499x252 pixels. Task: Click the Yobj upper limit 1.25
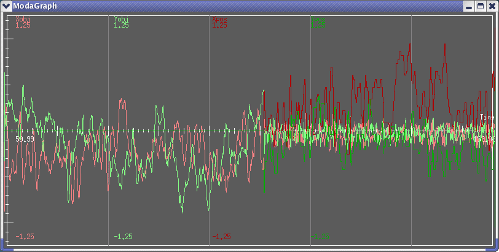click(122, 25)
